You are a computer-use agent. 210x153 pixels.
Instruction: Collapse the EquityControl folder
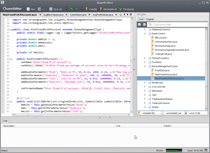tap(145, 33)
